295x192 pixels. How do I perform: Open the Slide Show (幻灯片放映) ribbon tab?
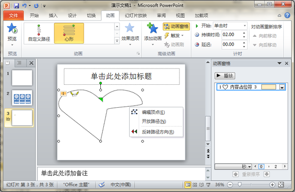pyautogui.click(x=136, y=16)
